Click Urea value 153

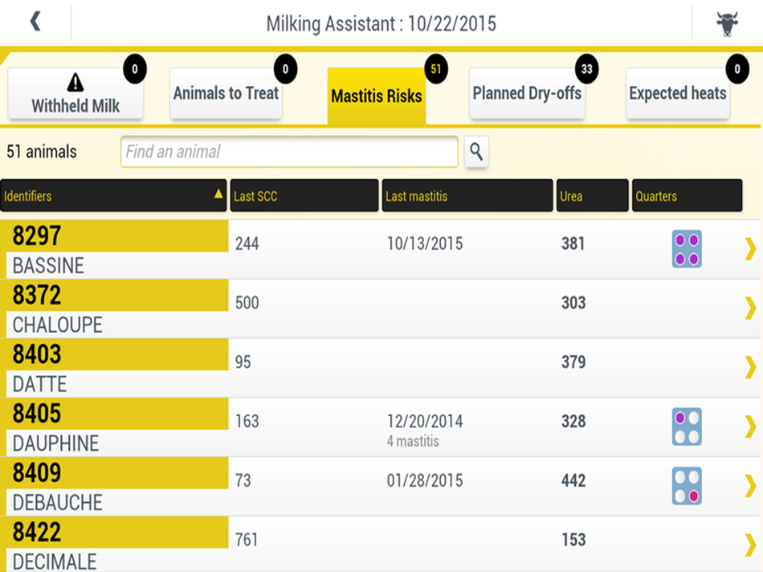coord(573,540)
